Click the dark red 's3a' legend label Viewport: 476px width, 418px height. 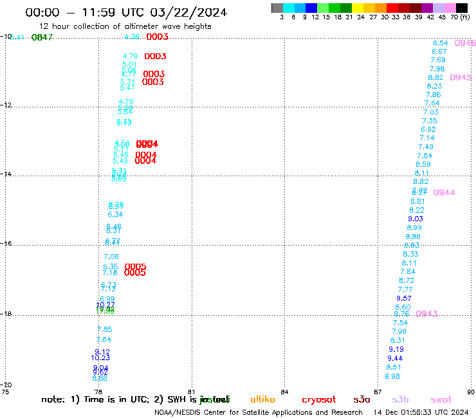point(362,400)
